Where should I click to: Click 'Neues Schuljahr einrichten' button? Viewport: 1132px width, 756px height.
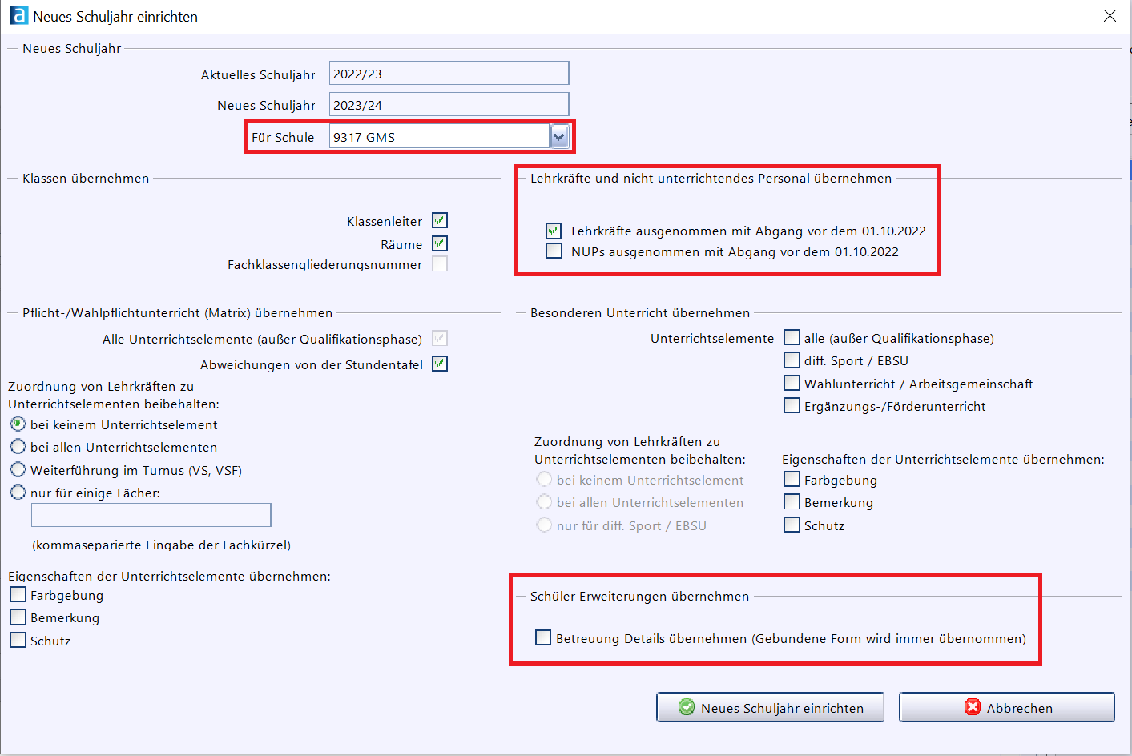click(771, 707)
